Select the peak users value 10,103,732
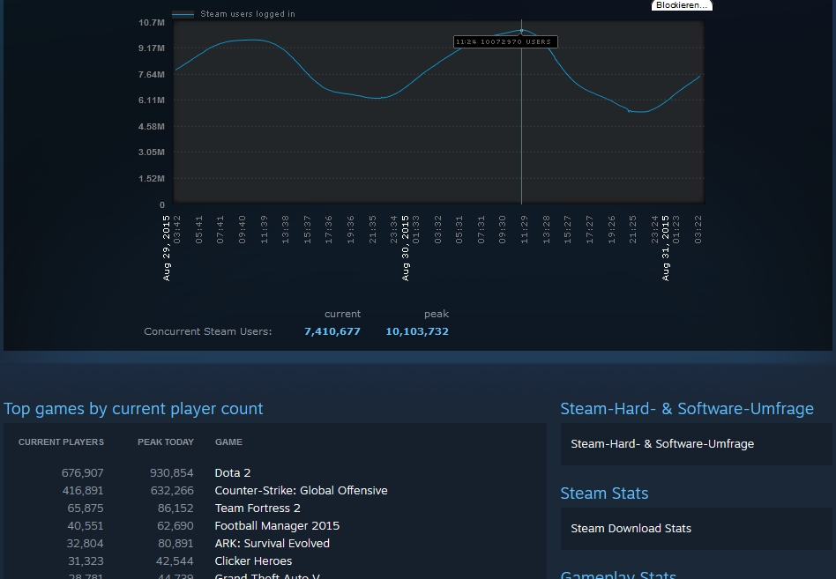The height and width of the screenshot is (579, 836). point(417,331)
